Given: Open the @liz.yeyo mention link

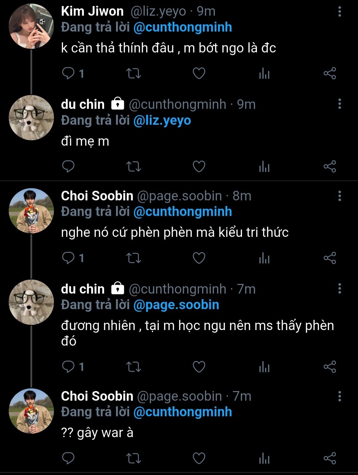Looking at the screenshot, I should (x=162, y=120).
